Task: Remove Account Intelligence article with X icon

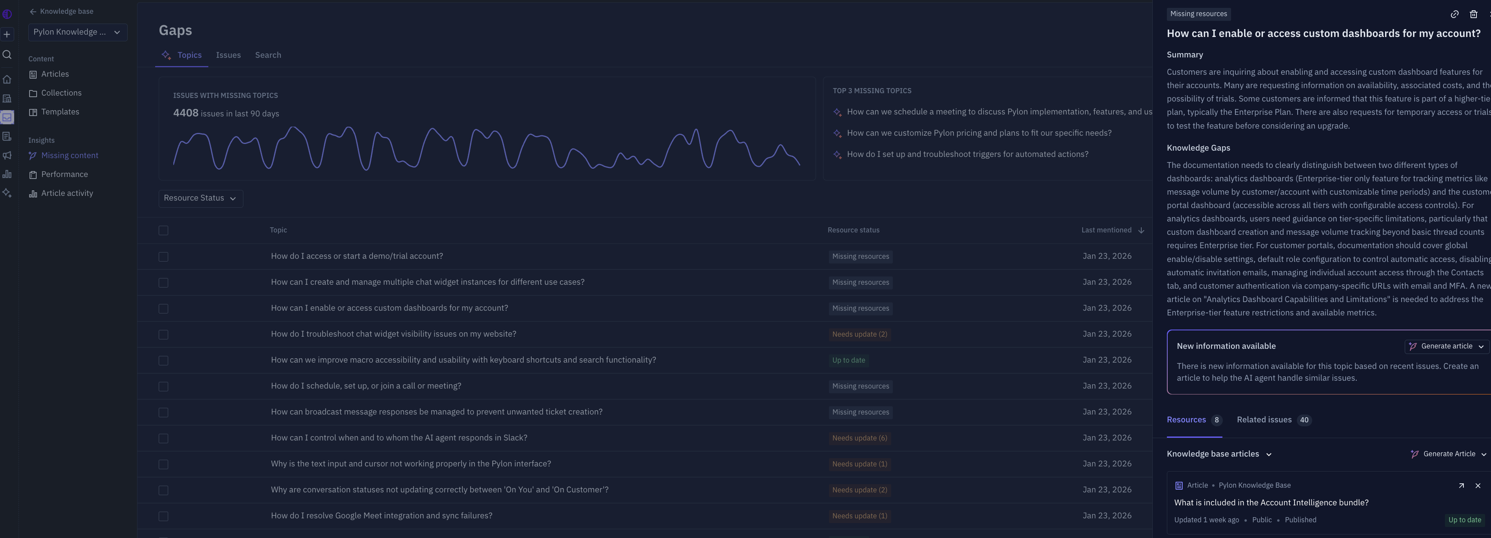Action: (1478, 485)
